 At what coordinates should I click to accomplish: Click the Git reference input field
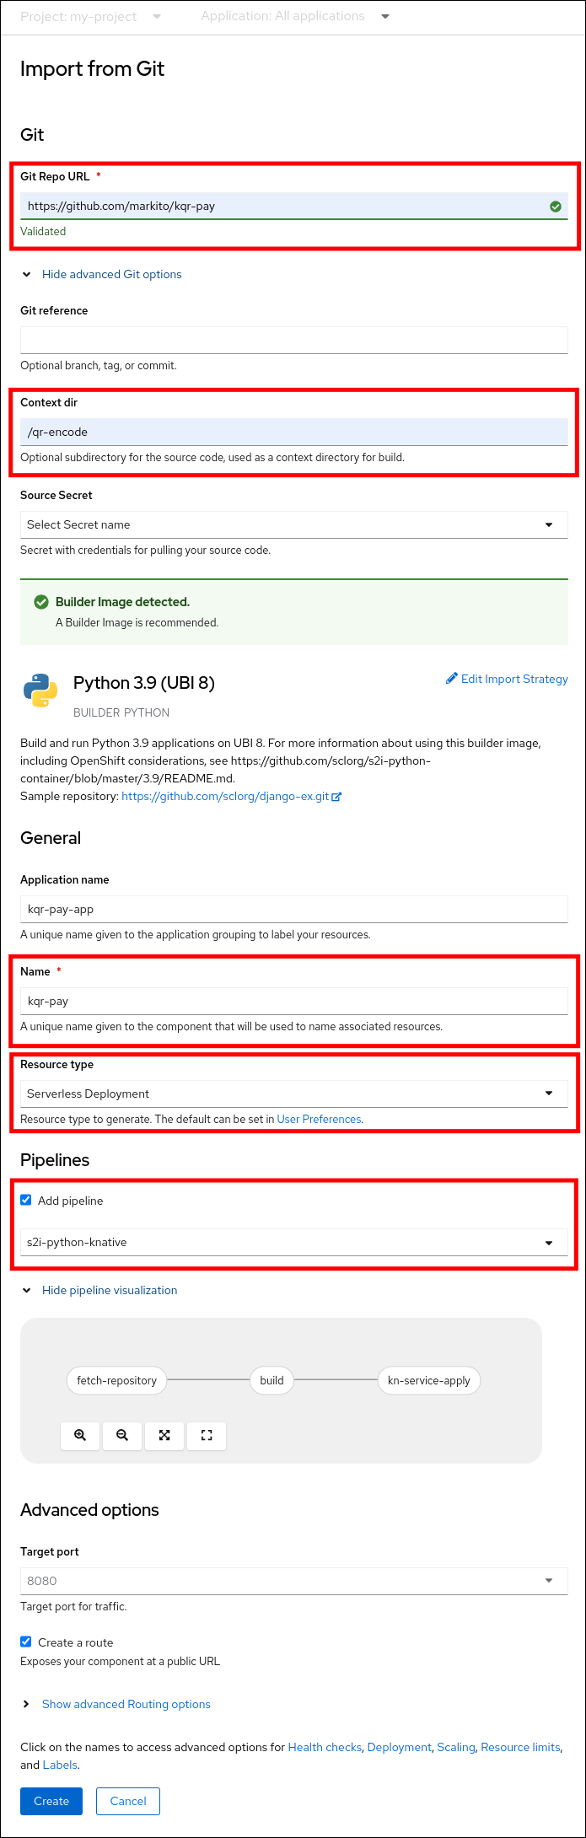click(293, 339)
